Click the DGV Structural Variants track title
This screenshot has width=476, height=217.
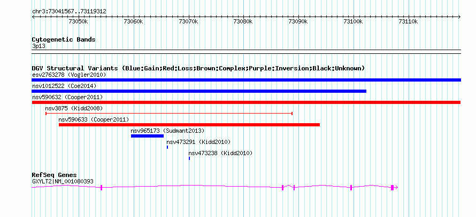tap(198, 68)
